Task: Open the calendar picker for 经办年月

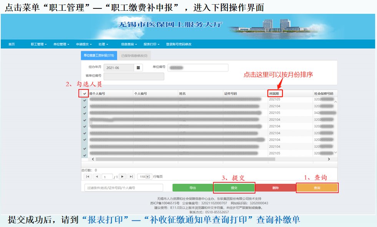Action: pos(138,68)
